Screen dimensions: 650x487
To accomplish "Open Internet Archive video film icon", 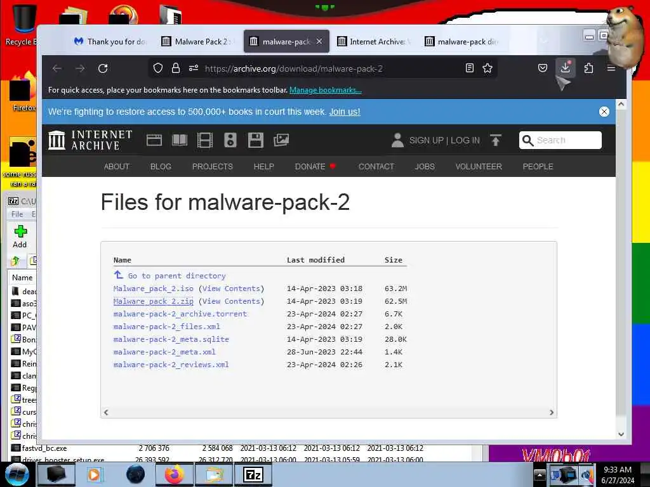I will [x=205, y=140].
